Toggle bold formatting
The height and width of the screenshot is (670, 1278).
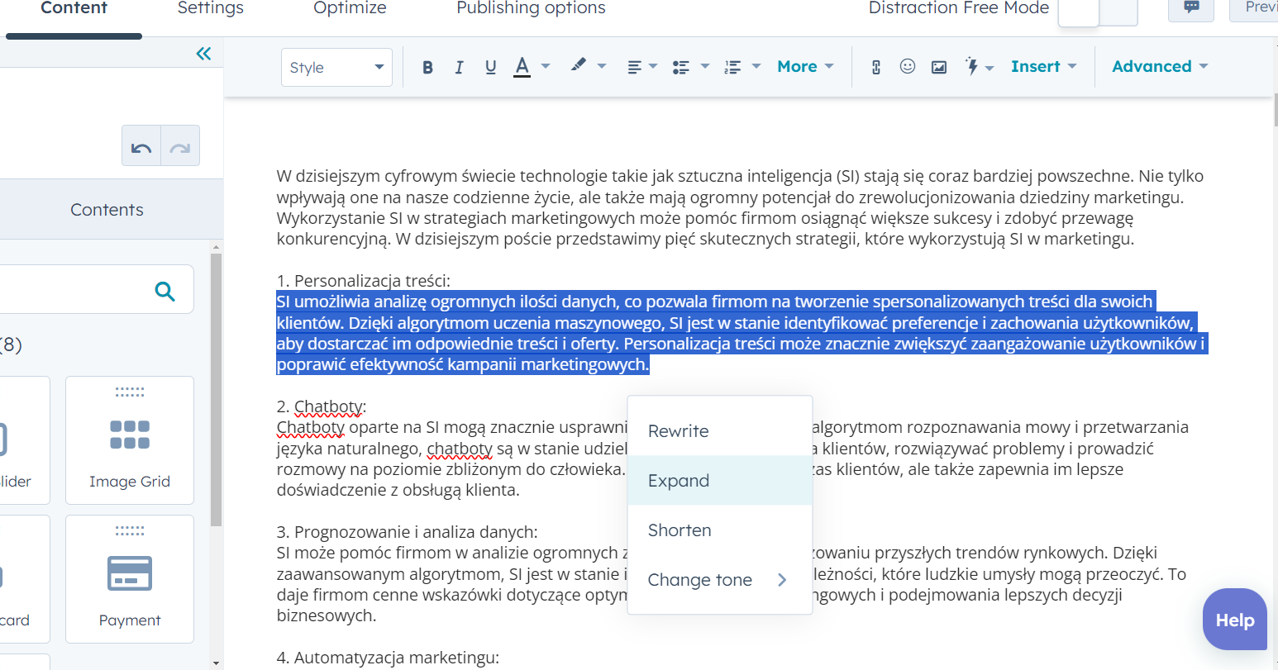(x=427, y=67)
